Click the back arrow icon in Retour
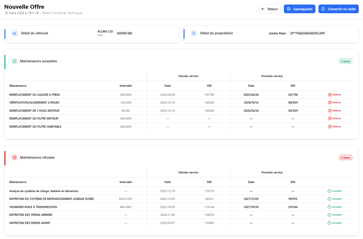Image resolution: width=363 pixels, height=239 pixels. (263, 9)
